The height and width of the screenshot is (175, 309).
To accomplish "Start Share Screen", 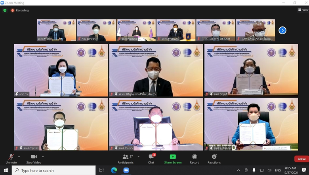I will 173,158.
